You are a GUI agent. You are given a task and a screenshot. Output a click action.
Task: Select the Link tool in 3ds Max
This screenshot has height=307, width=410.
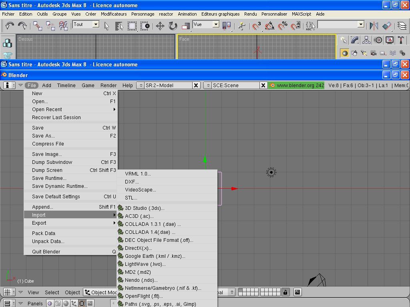click(38, 26)
